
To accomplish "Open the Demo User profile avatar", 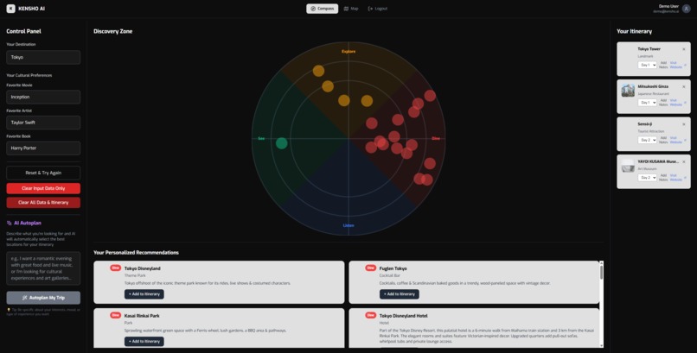I will (687, 9).
